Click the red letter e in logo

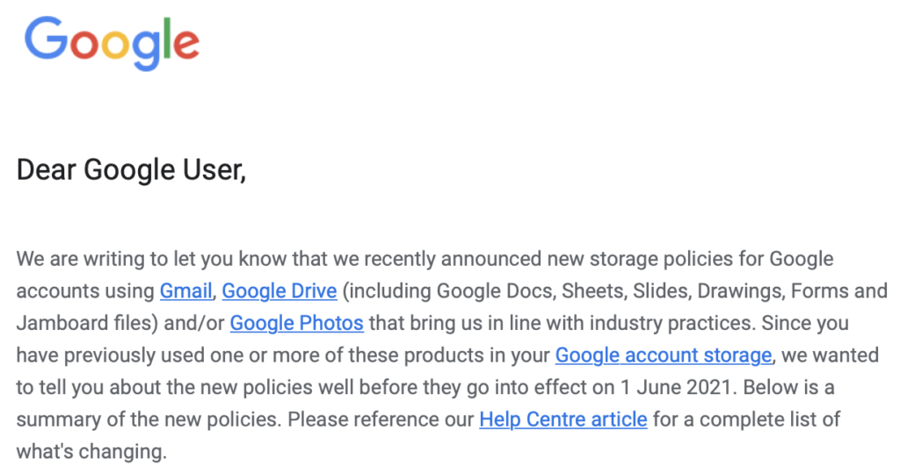[186, 45]
